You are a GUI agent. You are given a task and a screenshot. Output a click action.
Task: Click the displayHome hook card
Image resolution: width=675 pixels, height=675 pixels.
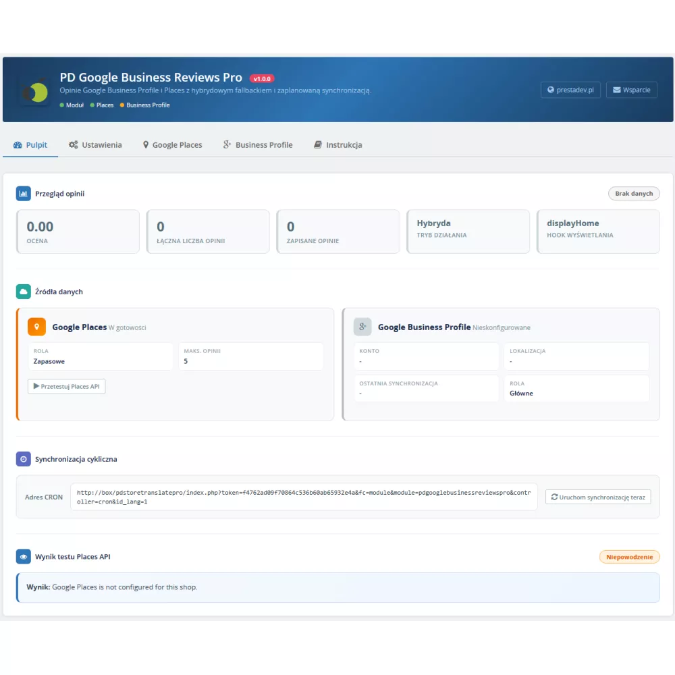click(598, 232)
